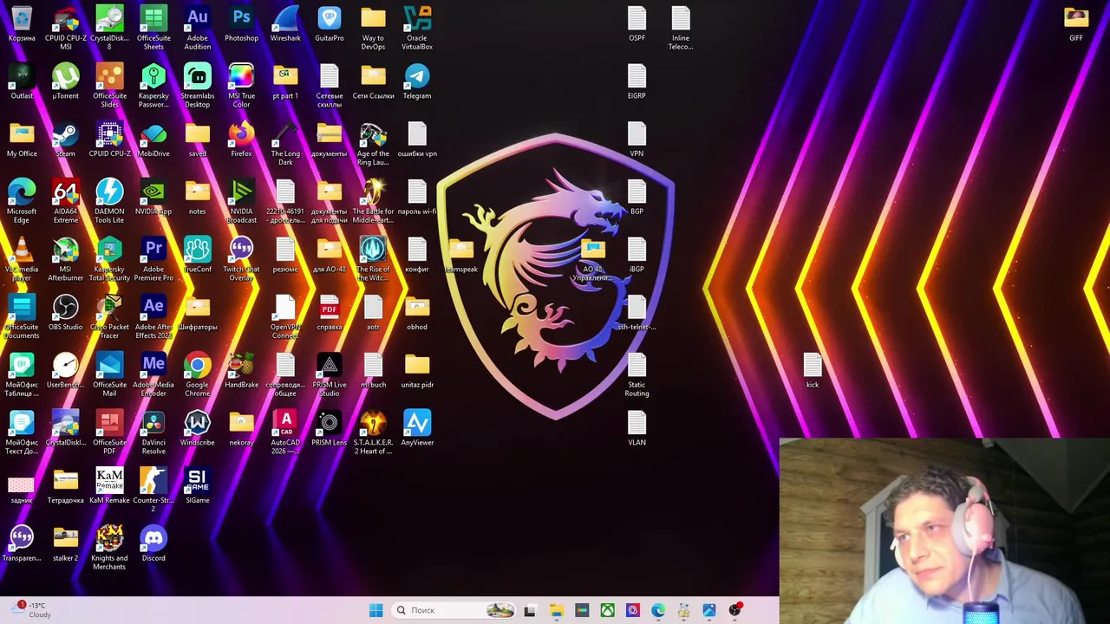Open Microsoft Edge from the taskbar
Image resolution: width=1110 pixels, height=624 pixels.
[658, 610]
